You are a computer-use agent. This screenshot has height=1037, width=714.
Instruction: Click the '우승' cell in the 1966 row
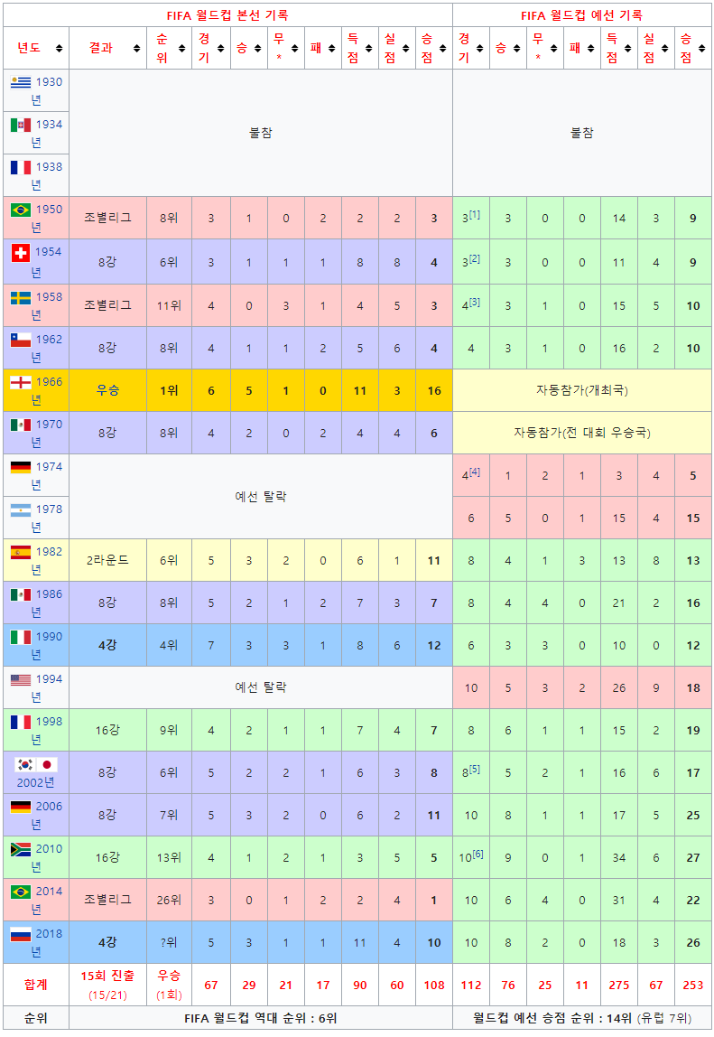pos(107,390)
